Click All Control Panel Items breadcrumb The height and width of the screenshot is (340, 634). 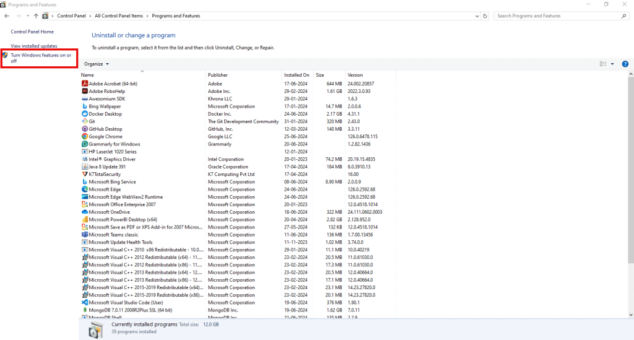click(x=119, y=15)
